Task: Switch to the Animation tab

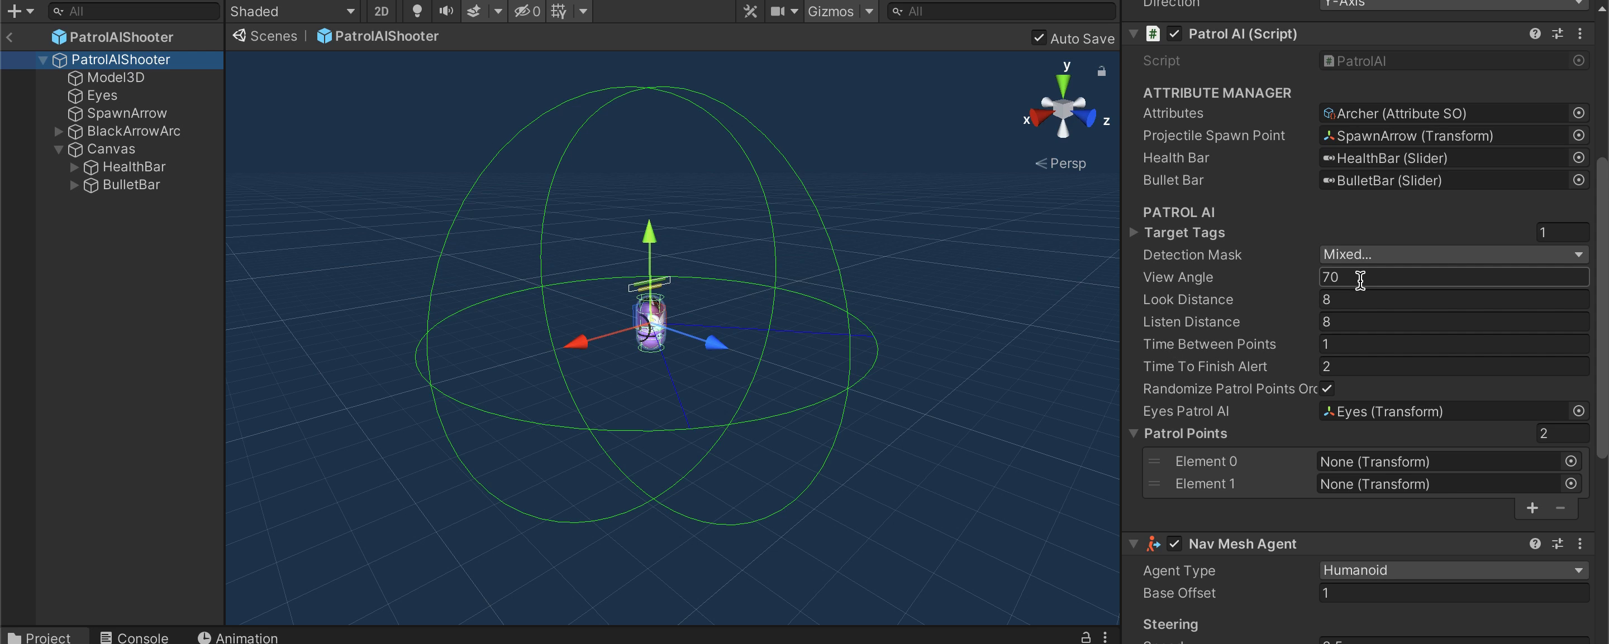Action: [237, 637]
